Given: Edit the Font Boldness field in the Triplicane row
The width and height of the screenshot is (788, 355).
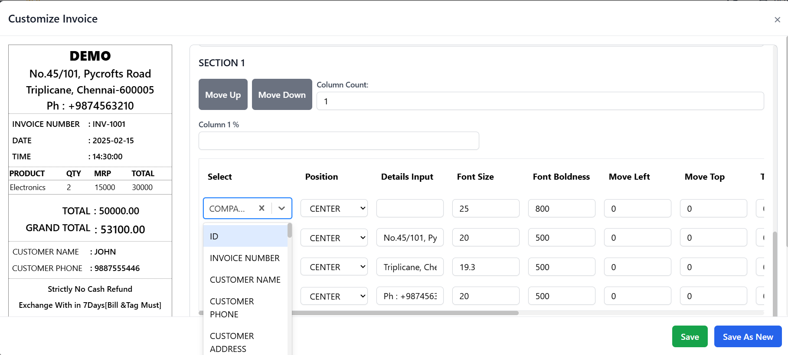Looking at the screenshot, I should (x=562, y=267).
